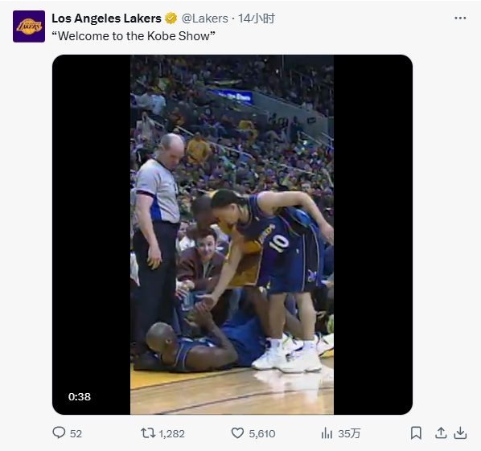Click the Los Angeles Lakers display name
The image size is (481, 451).
pos(106,18)
